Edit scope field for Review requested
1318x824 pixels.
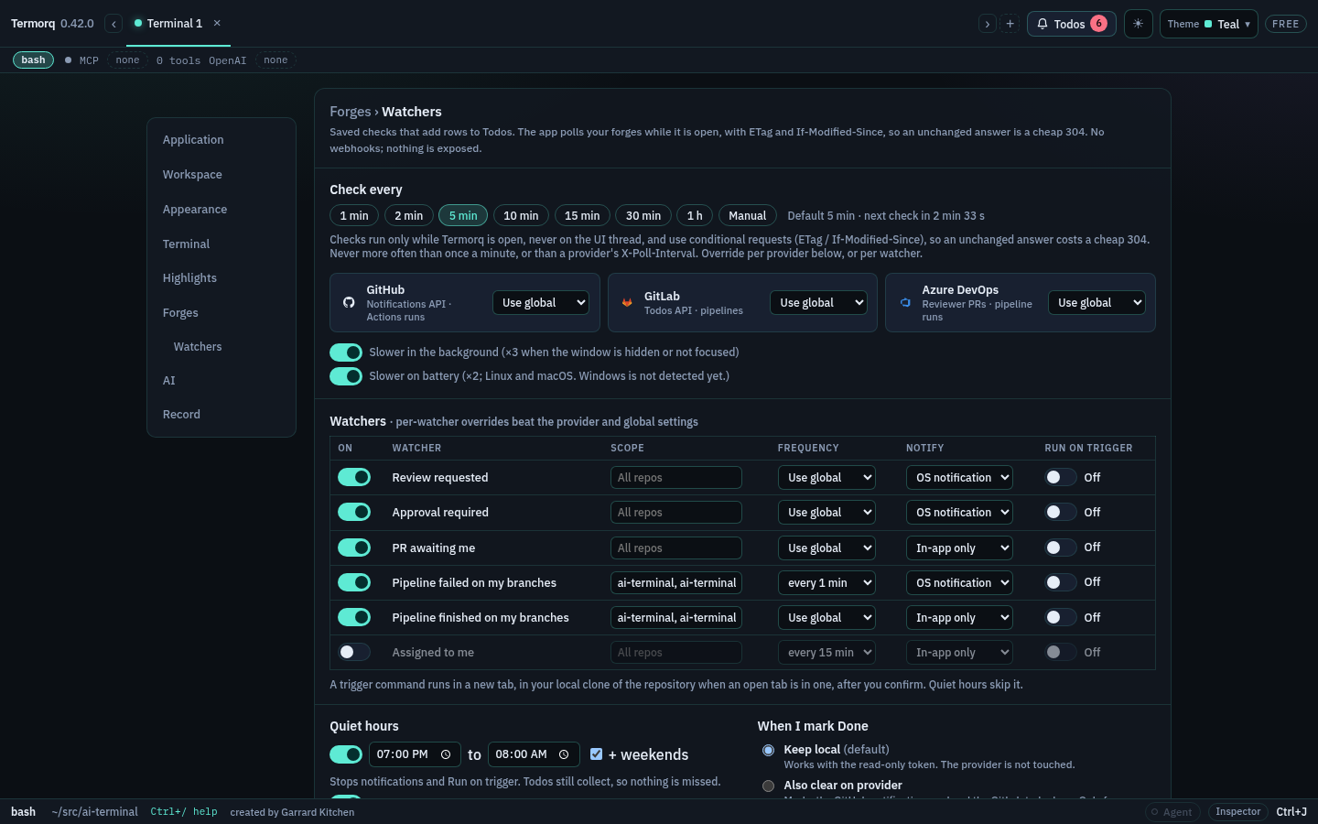point(676,478)
